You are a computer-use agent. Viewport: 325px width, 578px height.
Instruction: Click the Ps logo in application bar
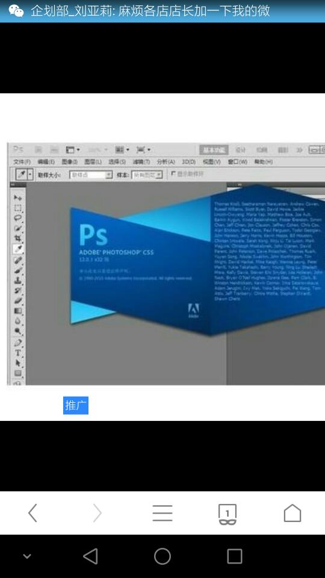(18, 149)
